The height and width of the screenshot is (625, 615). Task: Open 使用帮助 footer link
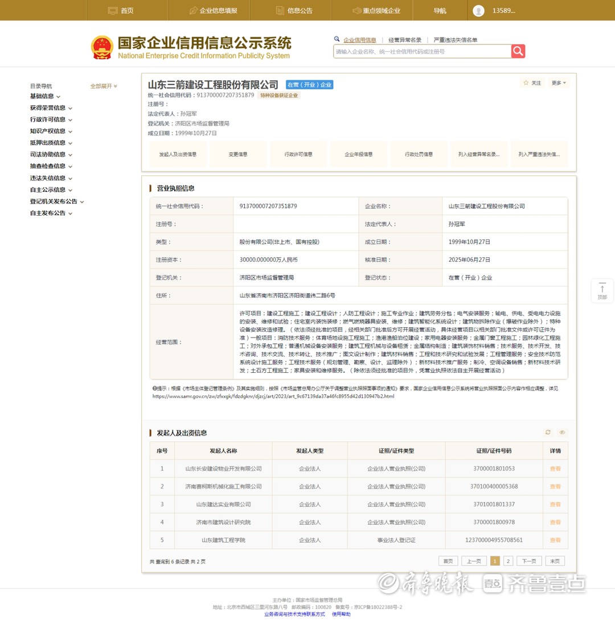pyautogui.click(x=341, y=614)
